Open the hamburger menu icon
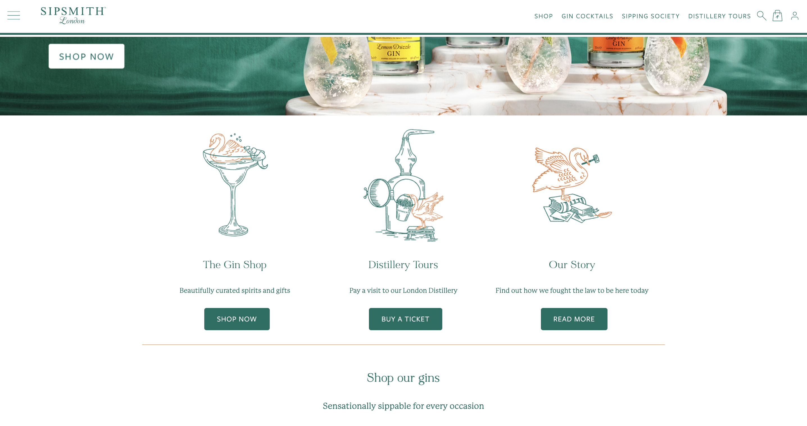Viewport: 807px width, 426px height. click(x=14, y=15)
